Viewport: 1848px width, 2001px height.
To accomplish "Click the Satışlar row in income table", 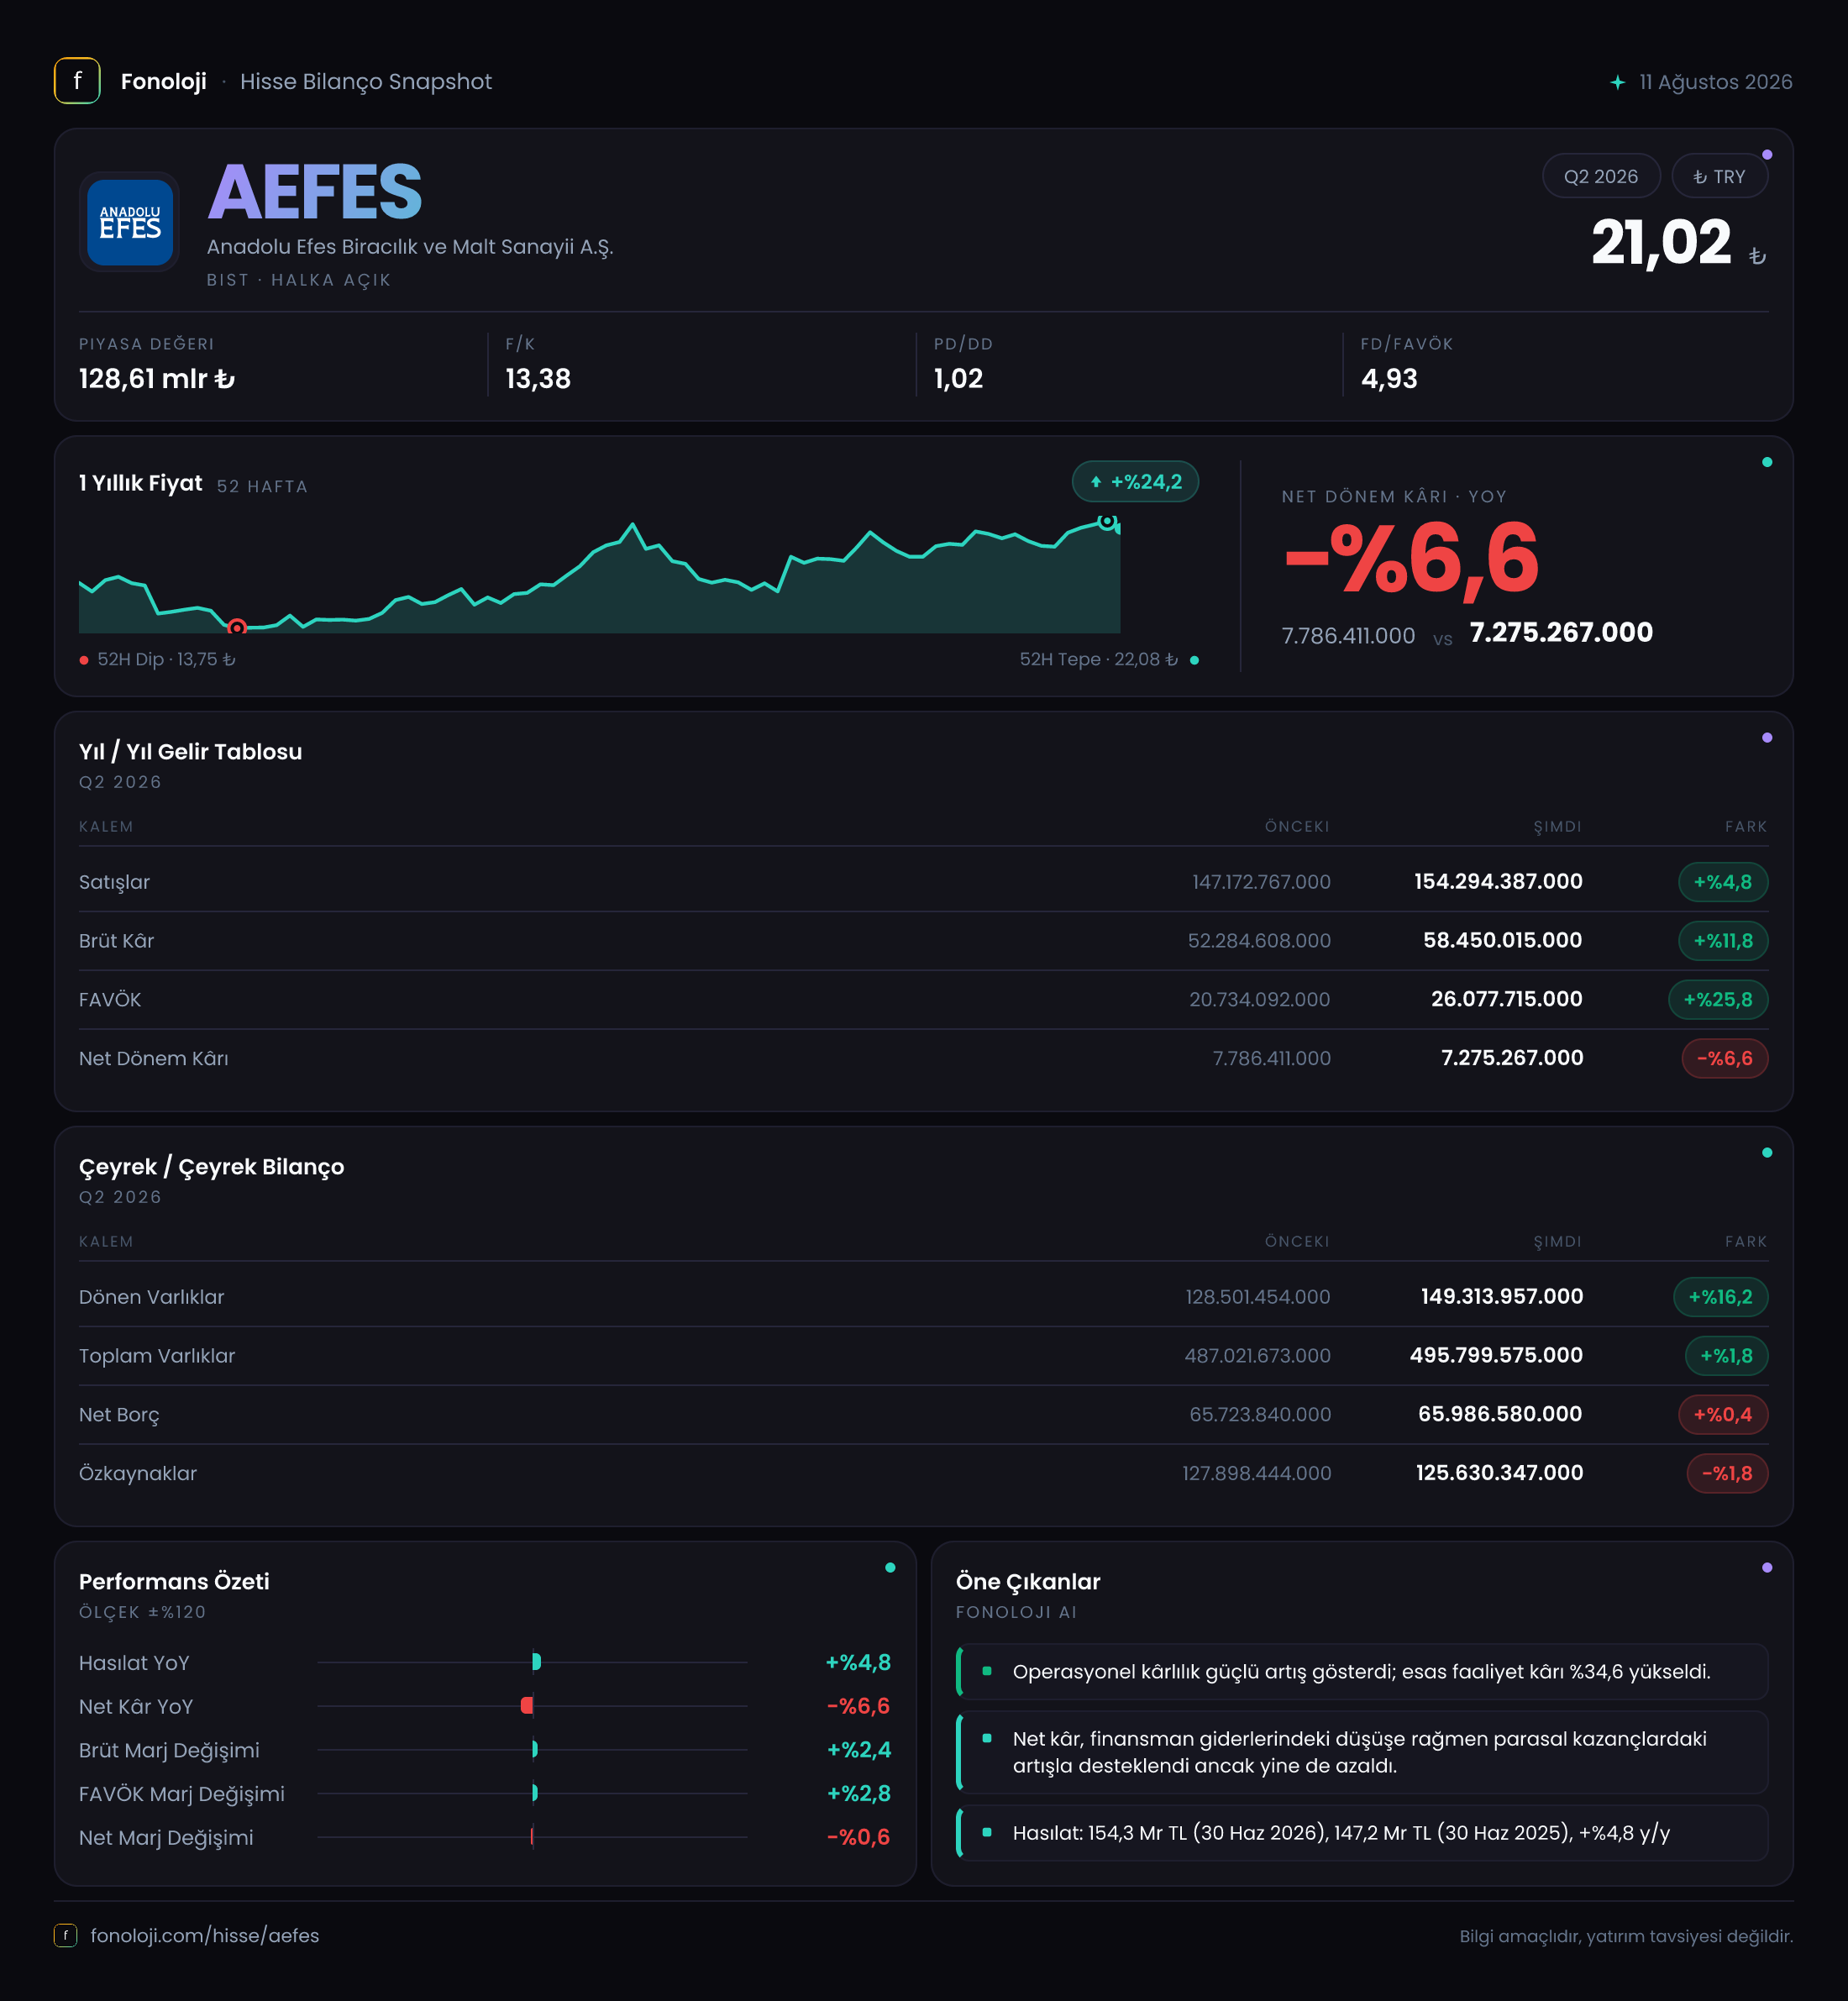I will pos(923,882).
